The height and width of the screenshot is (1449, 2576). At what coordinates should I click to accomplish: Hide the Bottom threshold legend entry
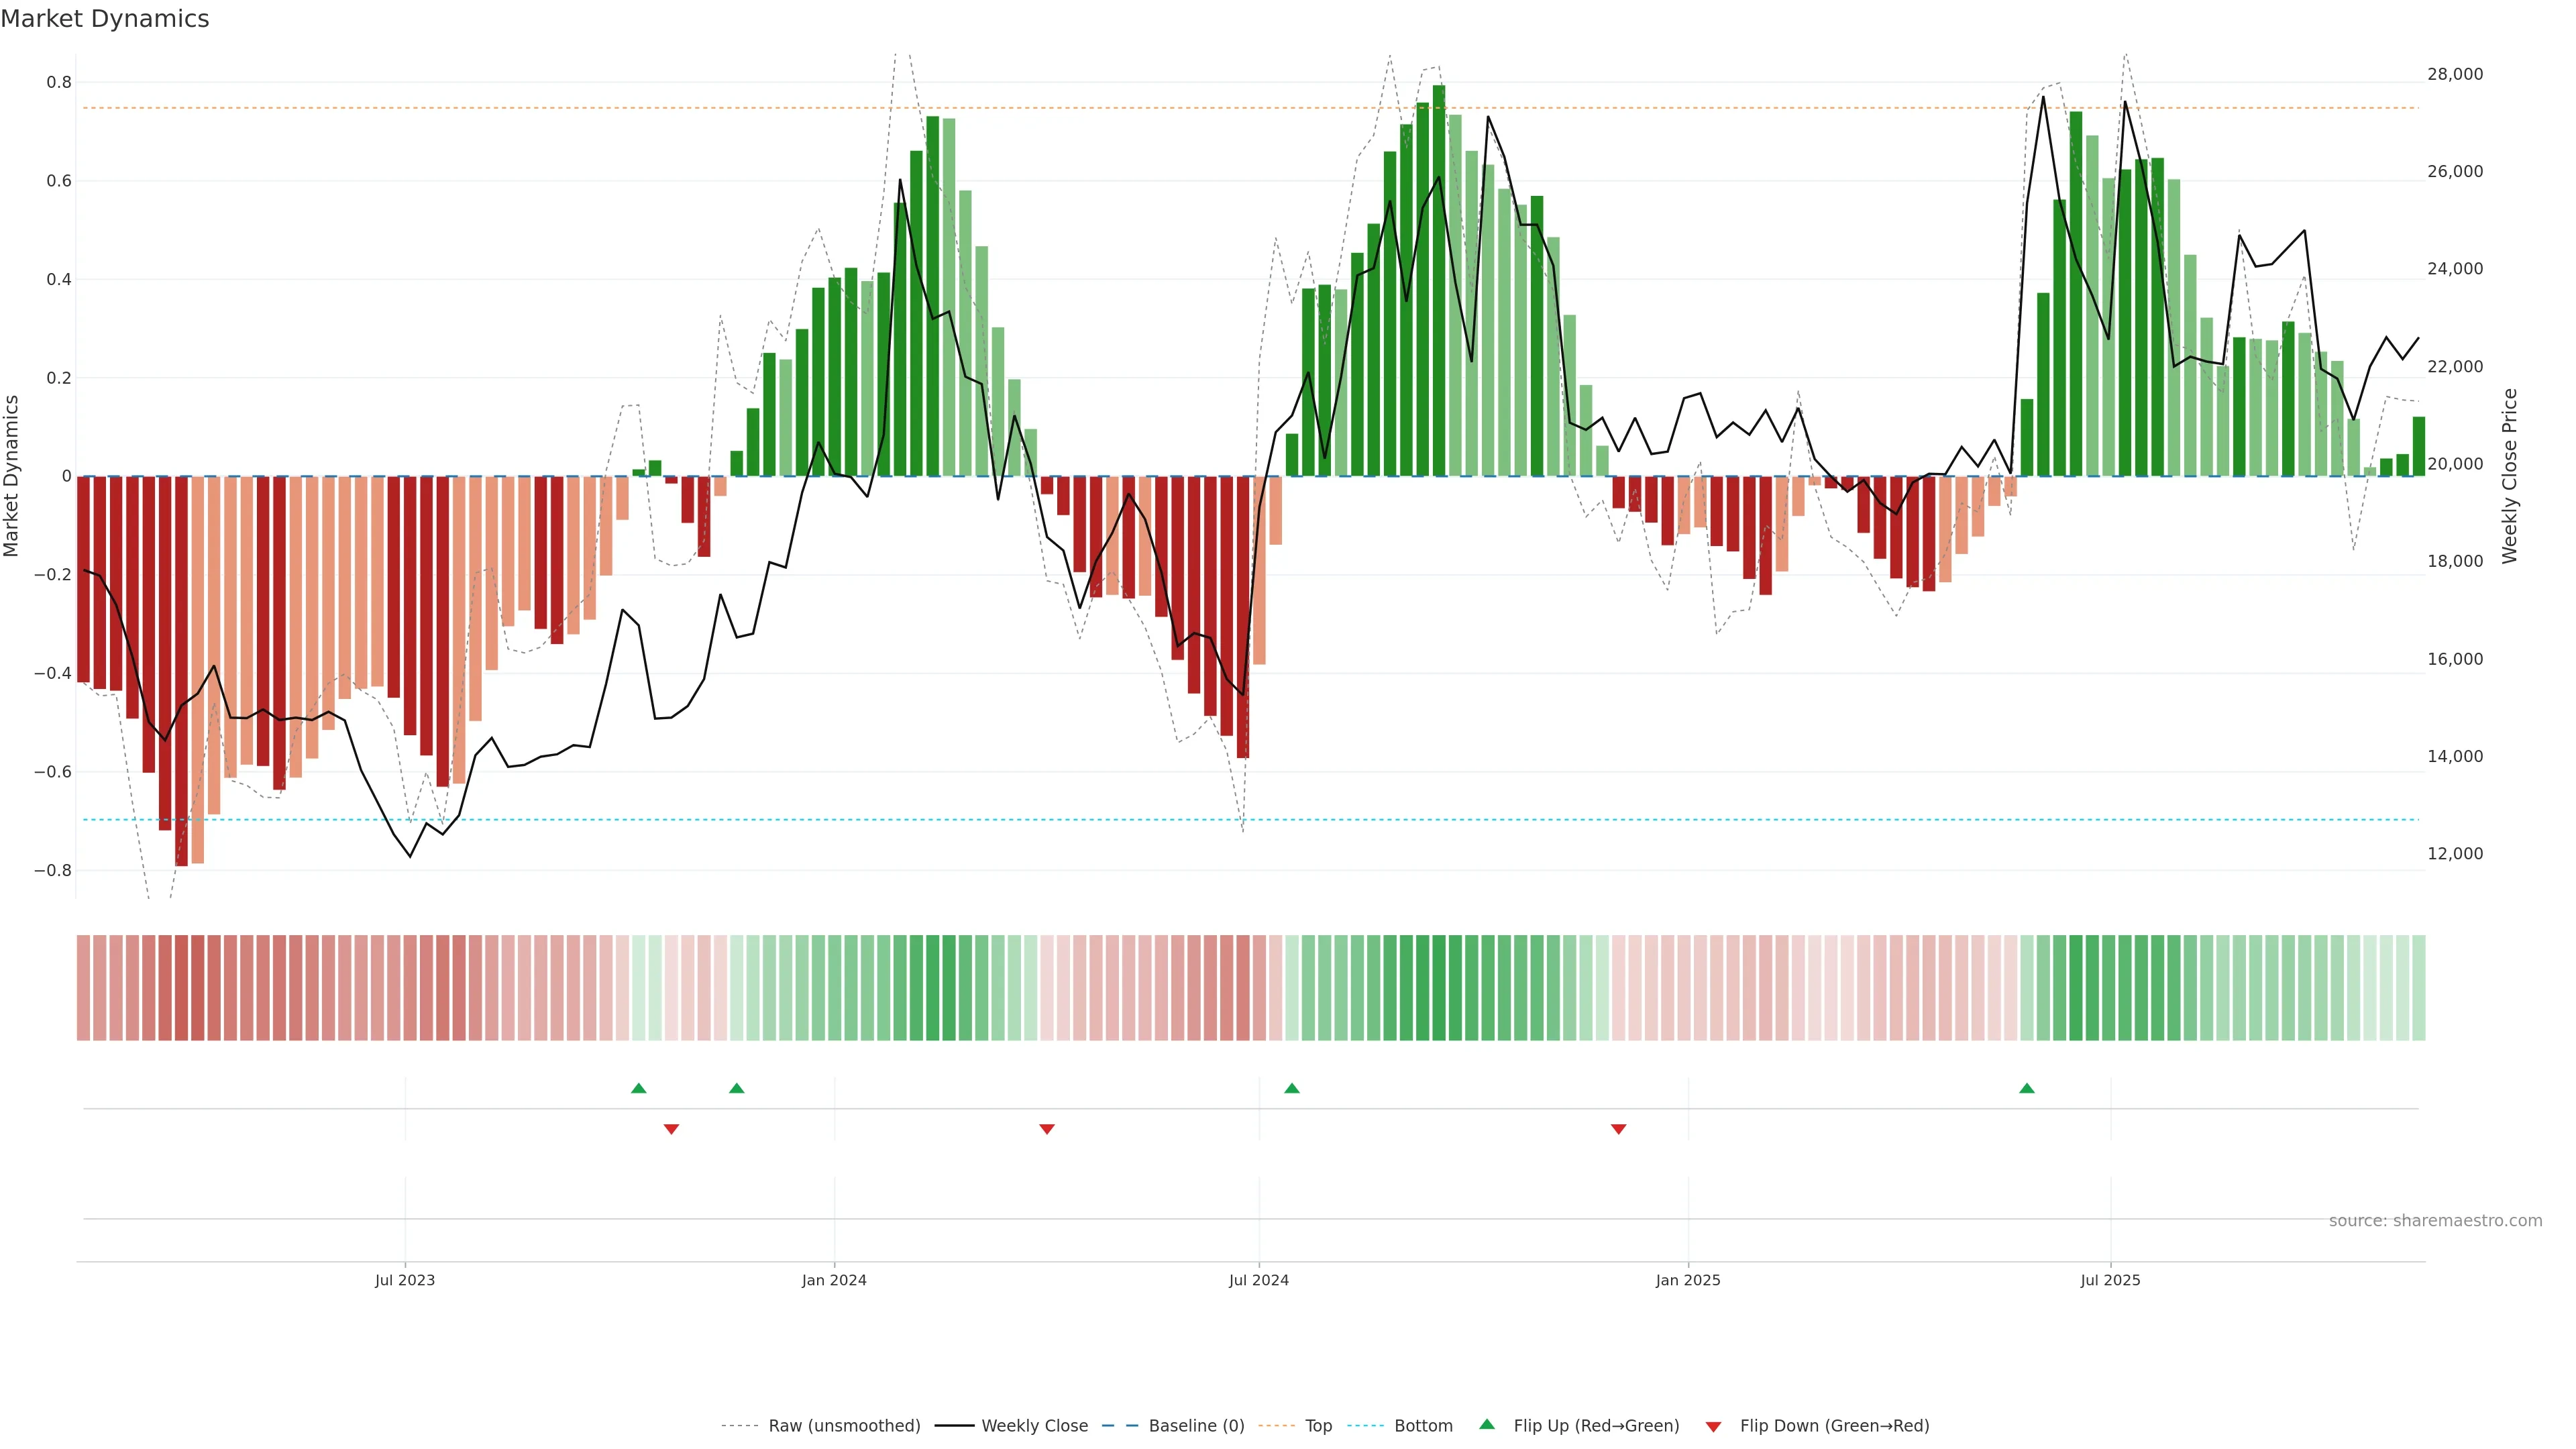pos(1423,1426)
